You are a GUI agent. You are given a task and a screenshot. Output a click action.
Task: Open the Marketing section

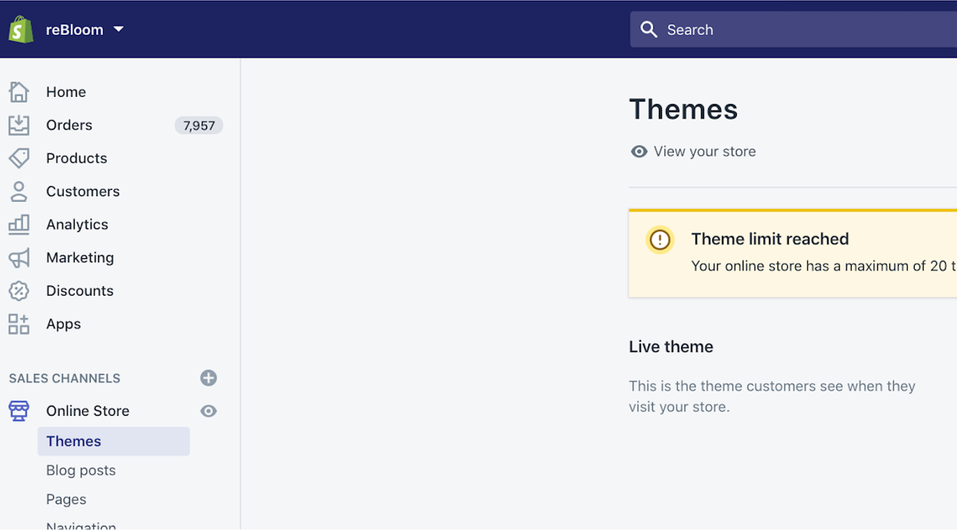tap(80, 257)
